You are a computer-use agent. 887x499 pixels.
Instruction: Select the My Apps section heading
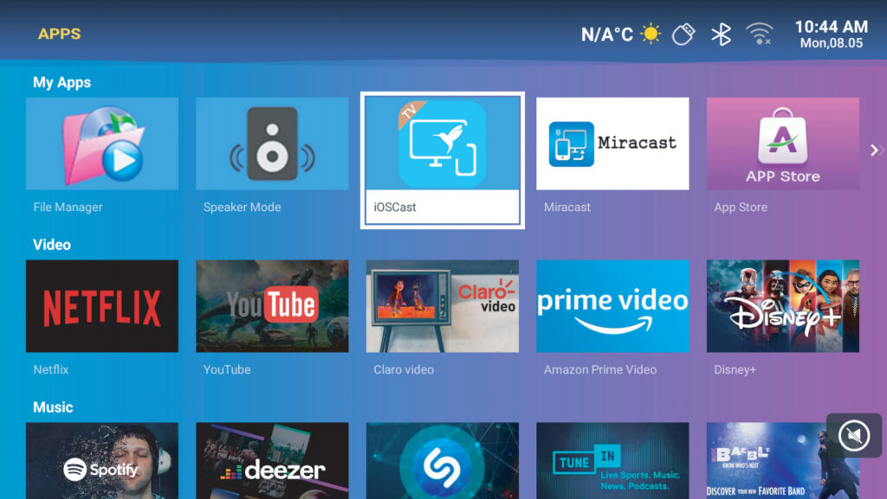(x=62, y=82)
